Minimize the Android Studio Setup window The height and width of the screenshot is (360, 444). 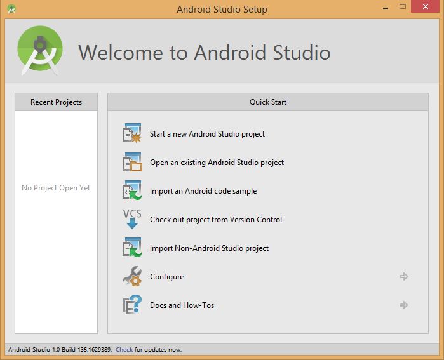386,7
